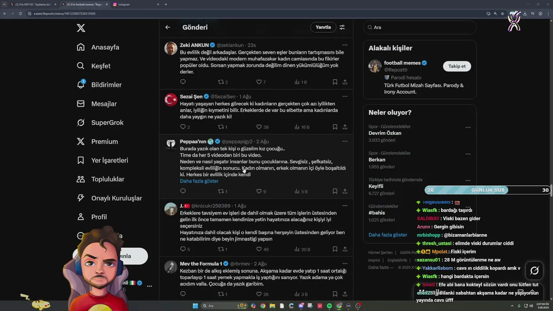Open more options for knlcukr250309's post
The width and height of the screenshot is (553, 311).
345,206
